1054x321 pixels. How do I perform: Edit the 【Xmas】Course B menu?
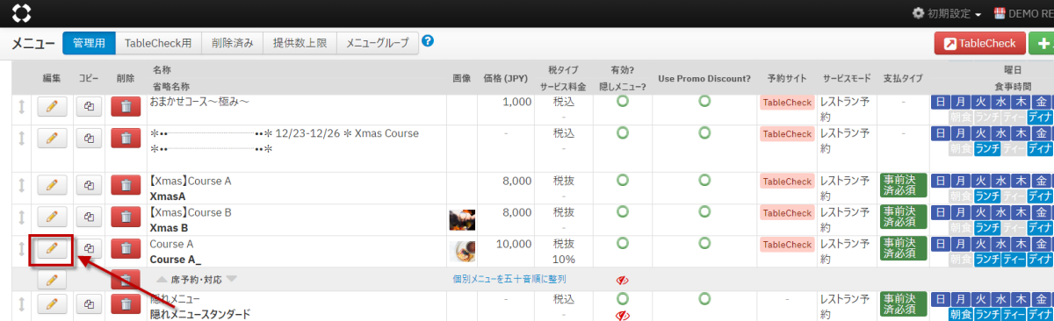tap(51, 217)
